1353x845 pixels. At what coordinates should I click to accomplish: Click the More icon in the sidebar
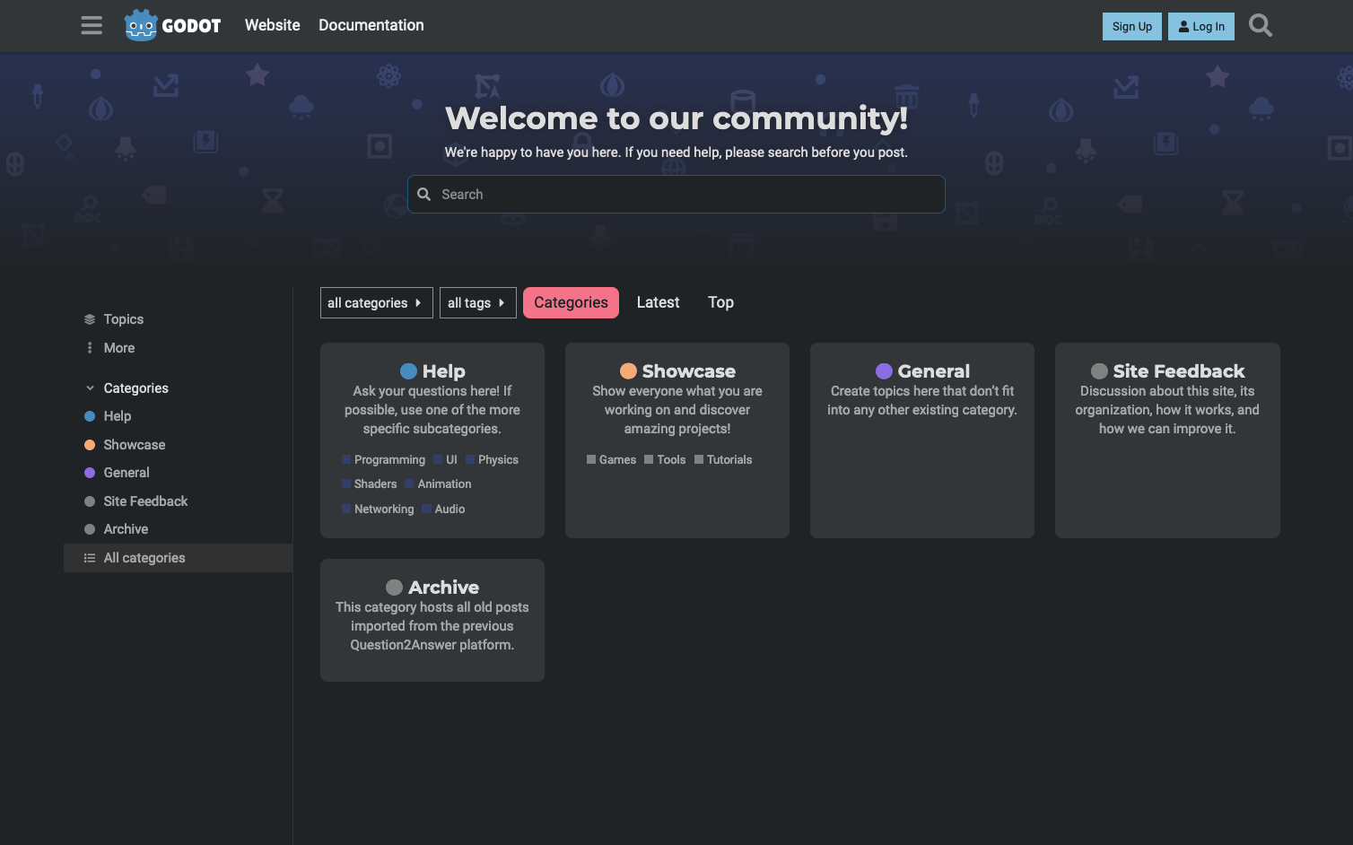tap(89, 347)
